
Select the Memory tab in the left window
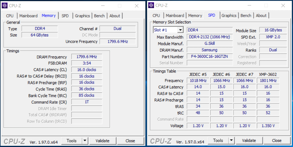[49, 15]
